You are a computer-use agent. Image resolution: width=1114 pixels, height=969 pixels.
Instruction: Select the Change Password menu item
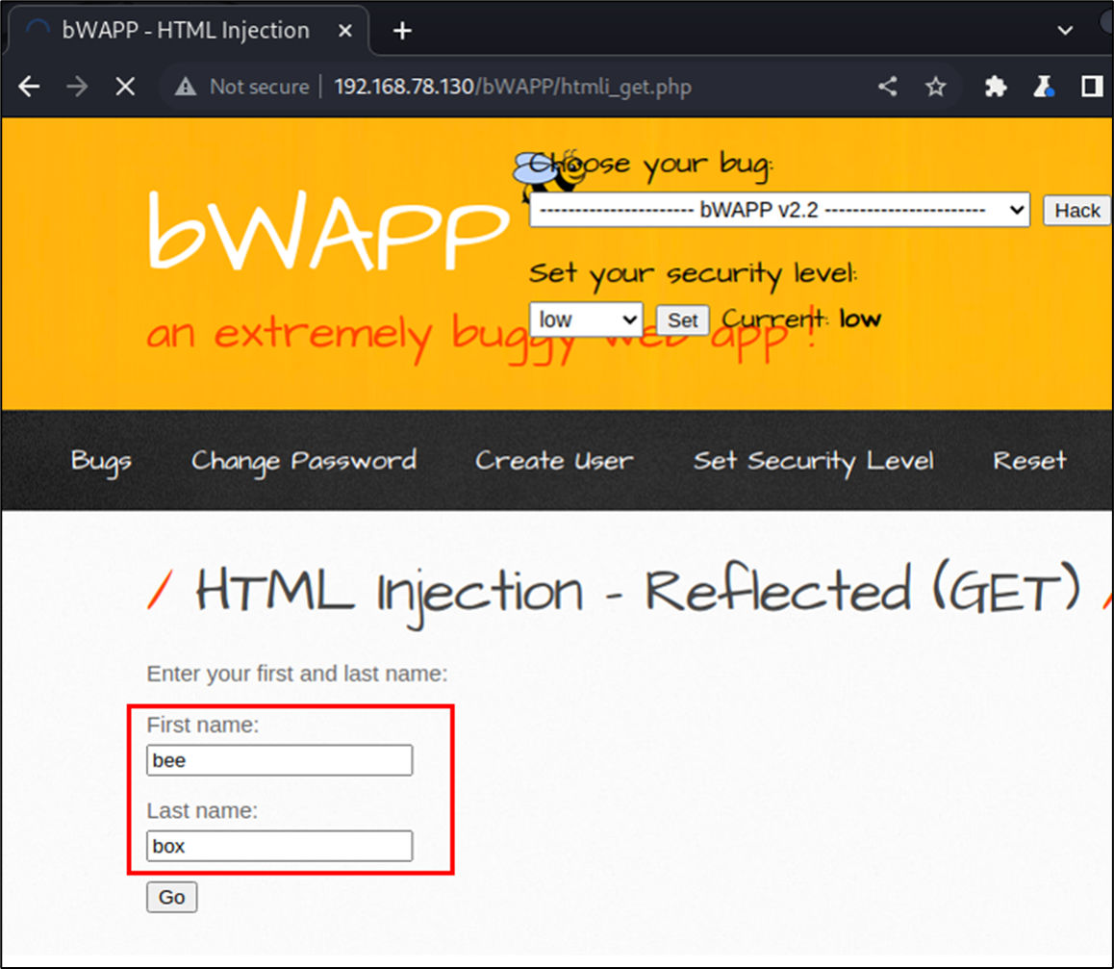[x=303, y=460]
